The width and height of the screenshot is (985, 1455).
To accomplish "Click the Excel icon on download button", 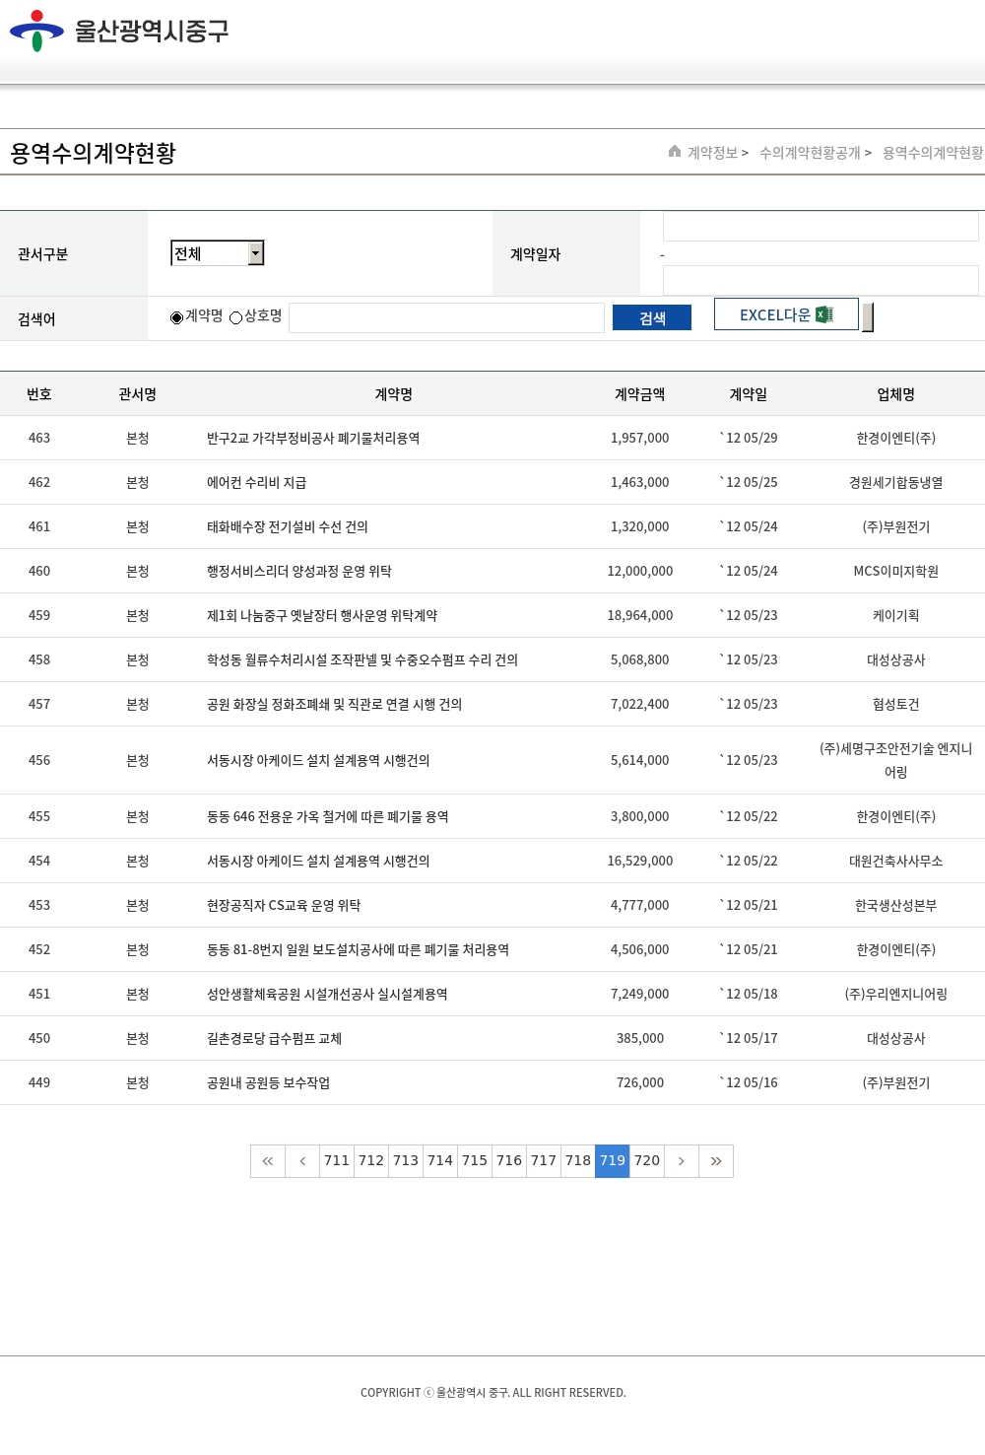I will [x=824, y=314].
